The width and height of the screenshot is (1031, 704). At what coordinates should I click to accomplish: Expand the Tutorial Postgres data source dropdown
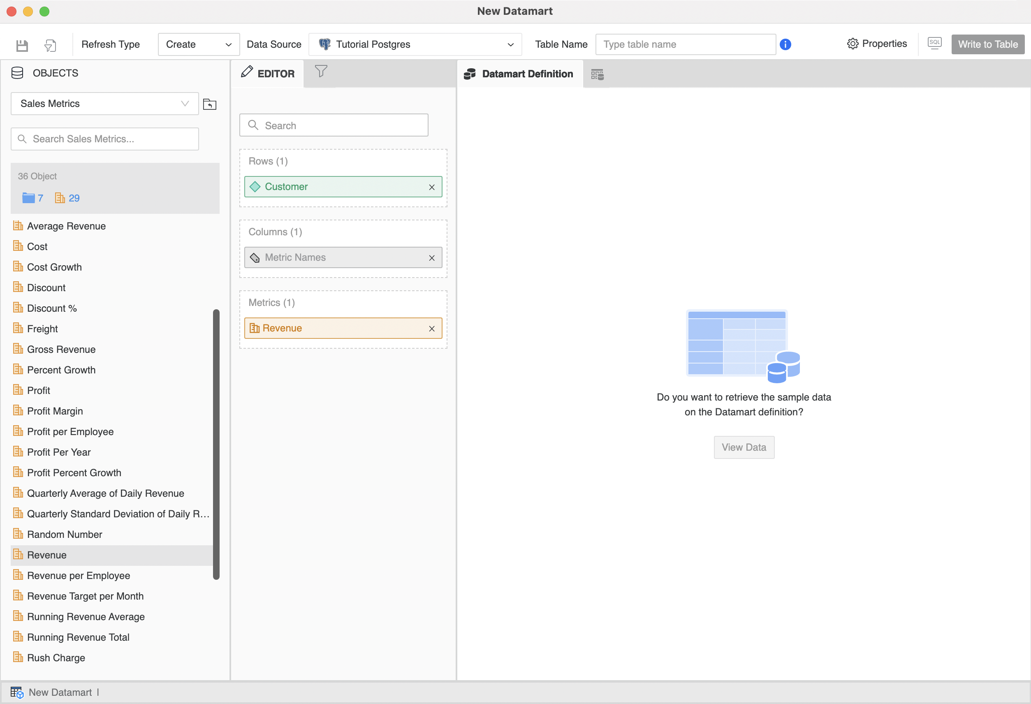tap(415, 44)
